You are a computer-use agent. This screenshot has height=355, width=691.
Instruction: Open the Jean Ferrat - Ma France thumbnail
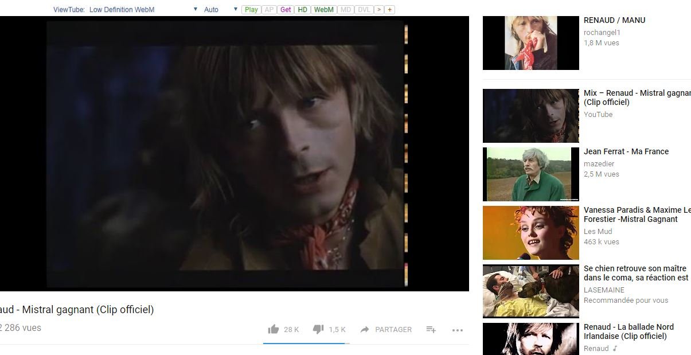[x=531, y=174]
